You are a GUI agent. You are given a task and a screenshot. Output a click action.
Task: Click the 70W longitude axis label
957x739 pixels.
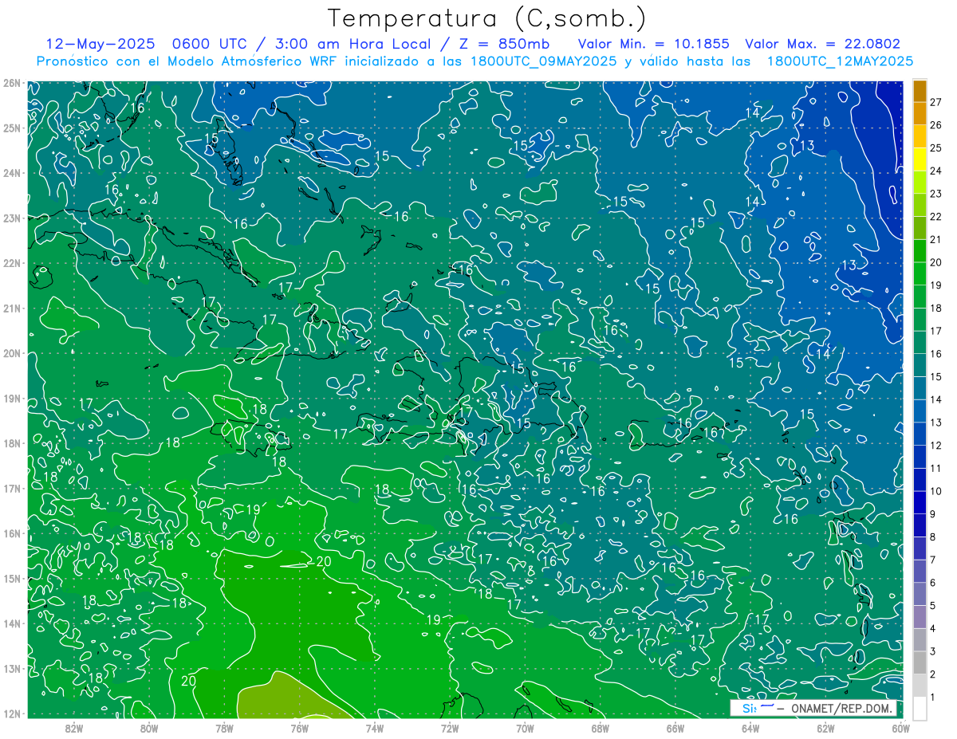[x=525, y=728]
